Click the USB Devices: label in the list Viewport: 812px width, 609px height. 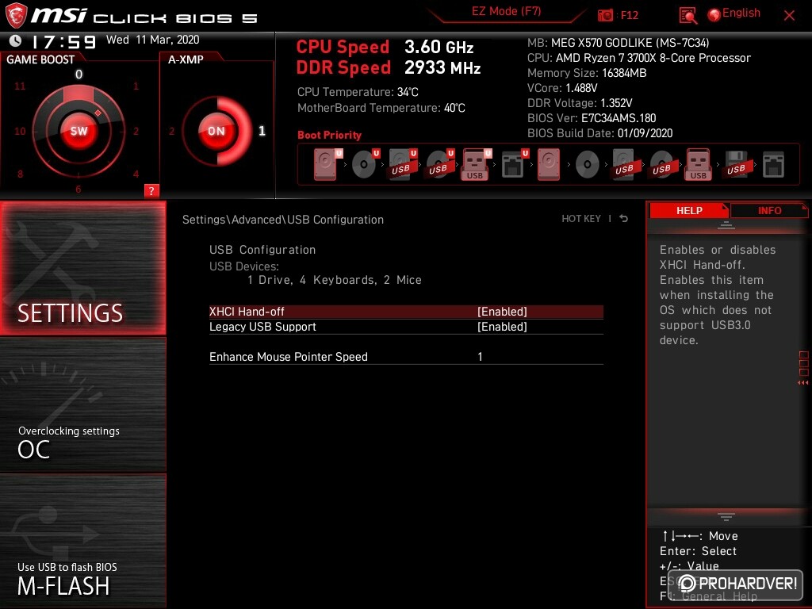(244, 266)
